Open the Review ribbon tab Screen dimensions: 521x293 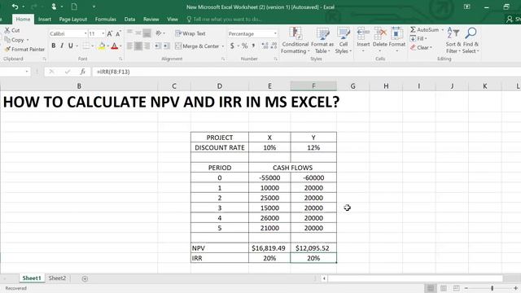[151, 20]
